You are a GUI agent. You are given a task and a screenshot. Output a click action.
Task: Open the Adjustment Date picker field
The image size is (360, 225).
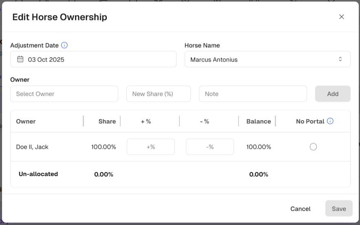coord(93,59)
